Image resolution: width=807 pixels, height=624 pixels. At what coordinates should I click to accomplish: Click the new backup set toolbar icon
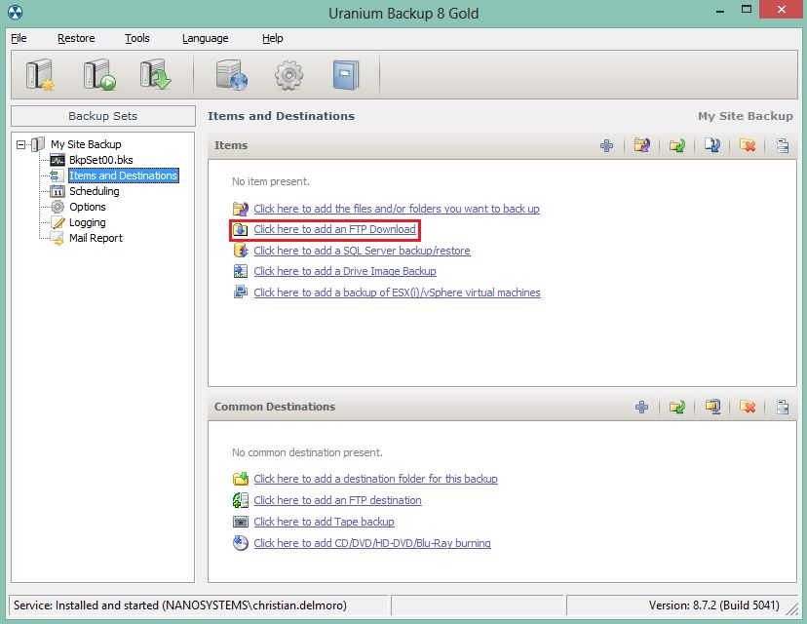[40, 75]
